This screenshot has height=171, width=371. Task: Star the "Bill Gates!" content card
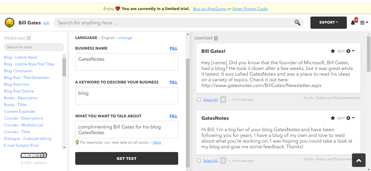click(333, 51)
